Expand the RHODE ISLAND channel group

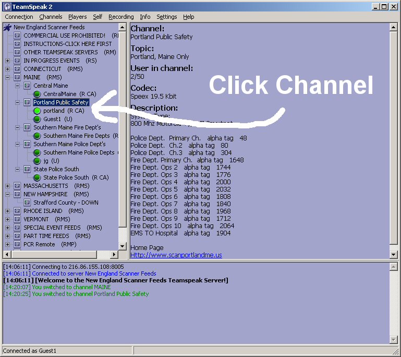point(7,211)
